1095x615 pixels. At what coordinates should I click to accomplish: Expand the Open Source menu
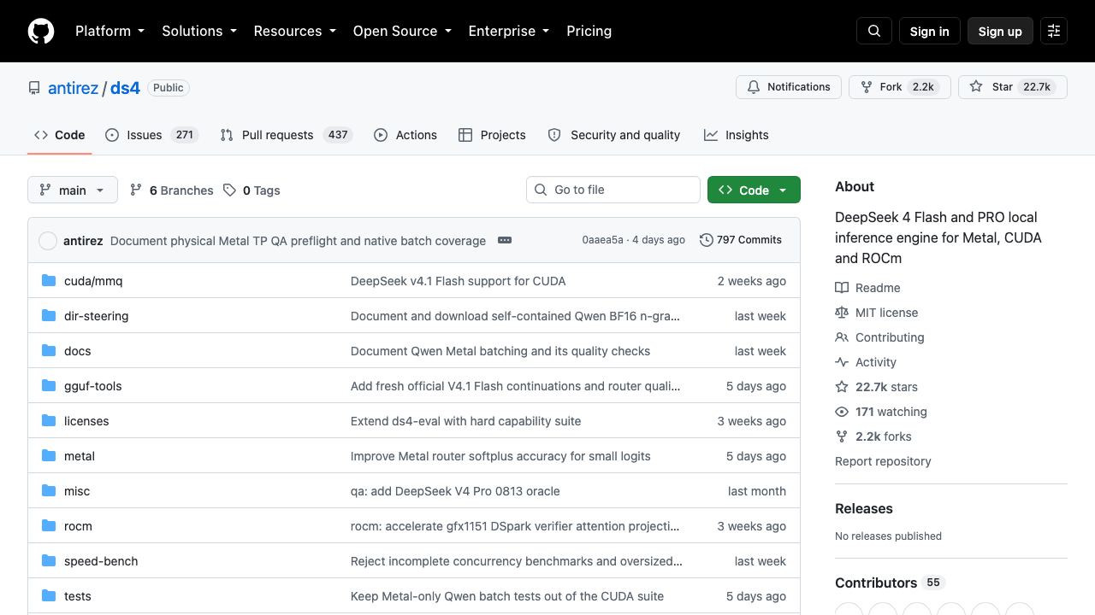click(402, 31)
